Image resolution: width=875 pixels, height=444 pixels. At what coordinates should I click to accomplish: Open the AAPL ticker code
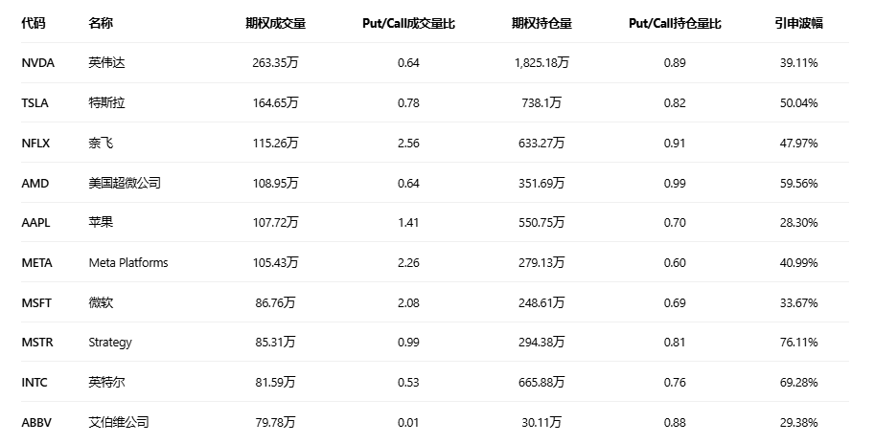point(35,223)
